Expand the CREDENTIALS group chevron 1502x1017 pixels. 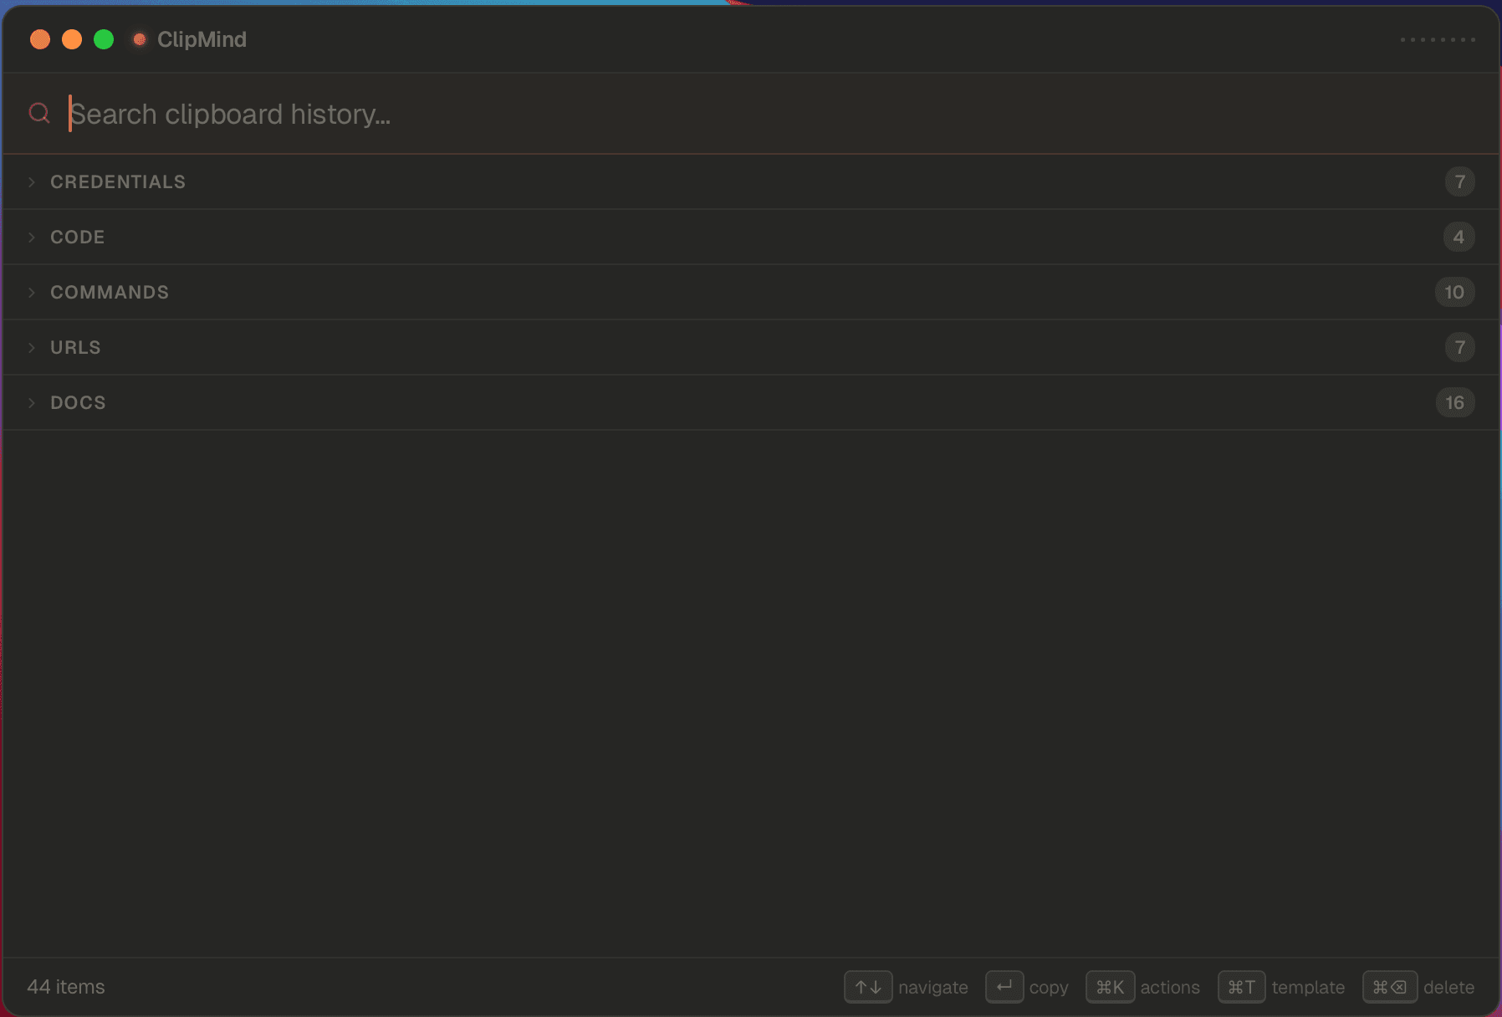pos(32,181)
